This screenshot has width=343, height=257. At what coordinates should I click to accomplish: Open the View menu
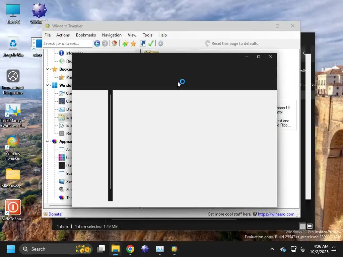click(x=132, y=35)
